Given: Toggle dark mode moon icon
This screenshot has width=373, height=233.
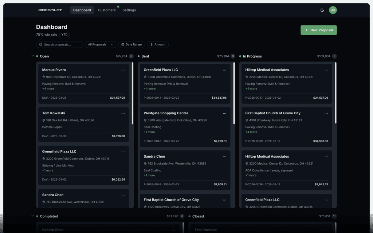Looking at the screenshot, I should tap(322, 10).
